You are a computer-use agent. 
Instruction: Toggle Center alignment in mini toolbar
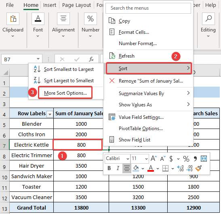tap(126, 168)
